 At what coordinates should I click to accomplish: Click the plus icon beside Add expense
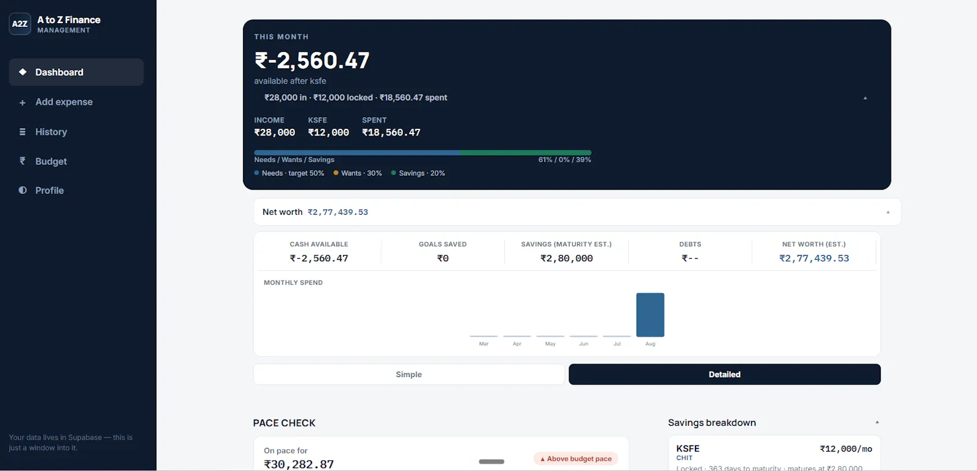click(x=23, y=102)
